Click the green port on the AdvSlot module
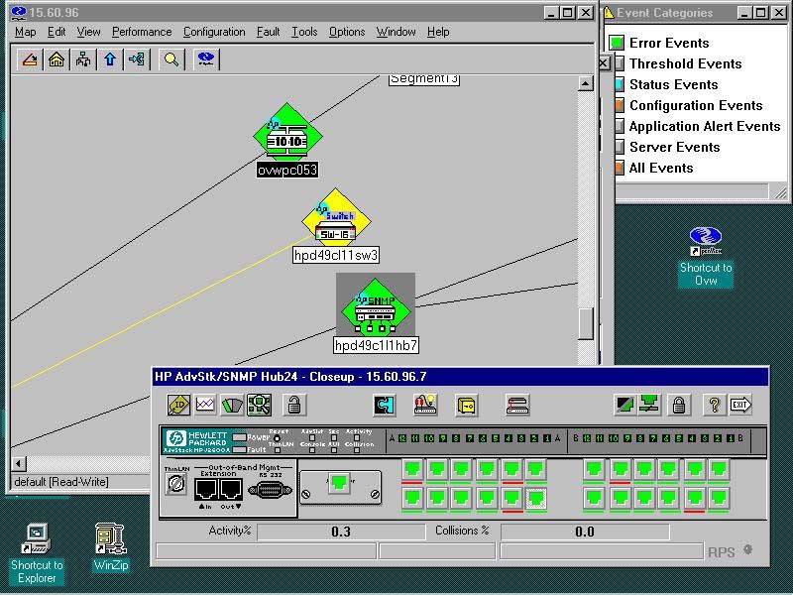 (339, 483)
